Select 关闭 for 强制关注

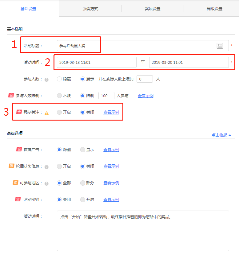click(x=83, y=112)
